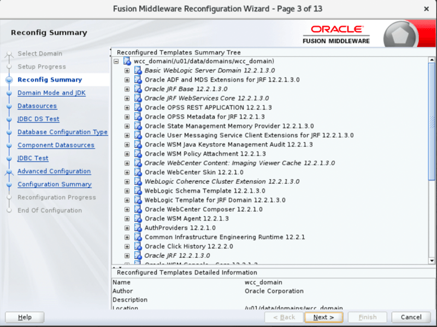Screen dimensions: 437x327
Task: Click the Next button
Action: [323, 317]
